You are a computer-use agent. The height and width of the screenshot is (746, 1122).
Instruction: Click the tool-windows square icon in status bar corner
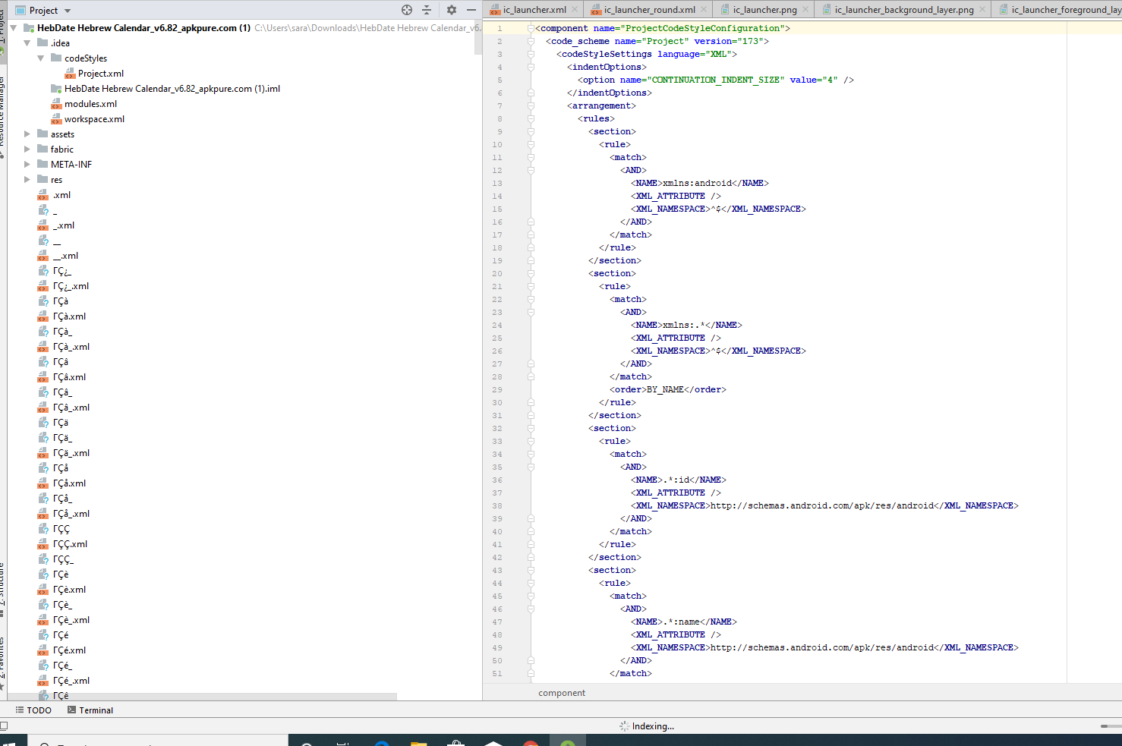point(4,726)
